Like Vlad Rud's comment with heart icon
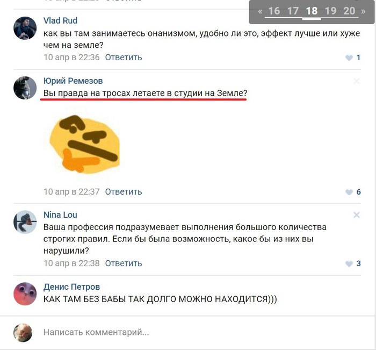376x350 pixels. pyautogui.click(x=349, y=58)
